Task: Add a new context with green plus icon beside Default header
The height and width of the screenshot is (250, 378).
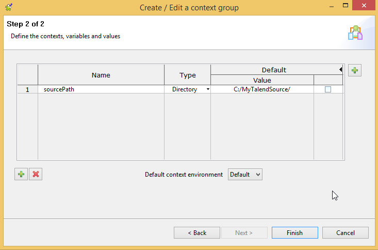Action: tap(355, 70)
